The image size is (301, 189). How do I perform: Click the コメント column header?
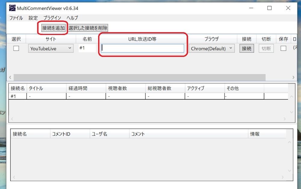(x=188, y=134)
